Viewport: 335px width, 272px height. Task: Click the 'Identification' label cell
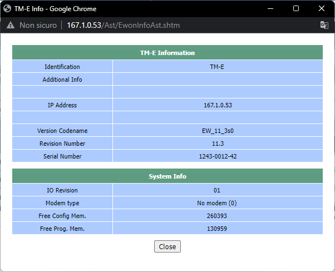62,67
